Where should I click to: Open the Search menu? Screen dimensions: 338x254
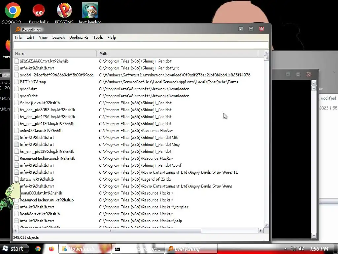tap(58, 37)
